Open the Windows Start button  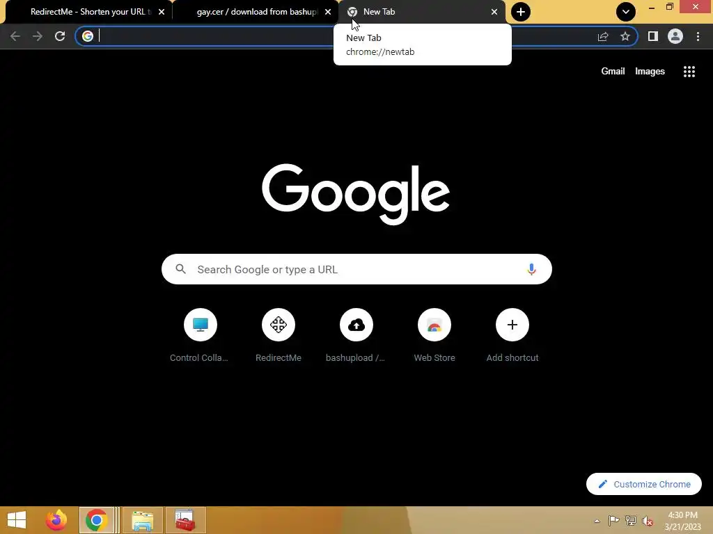coord(17,520)
